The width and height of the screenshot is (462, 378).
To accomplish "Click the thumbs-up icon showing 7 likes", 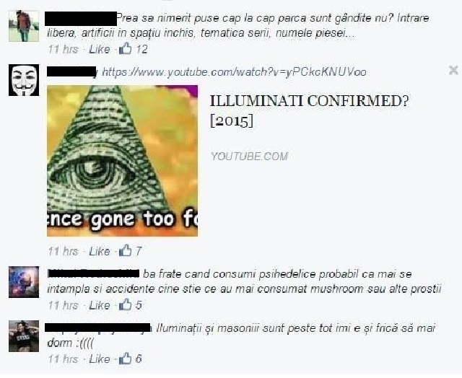I will tap(125, 250).
